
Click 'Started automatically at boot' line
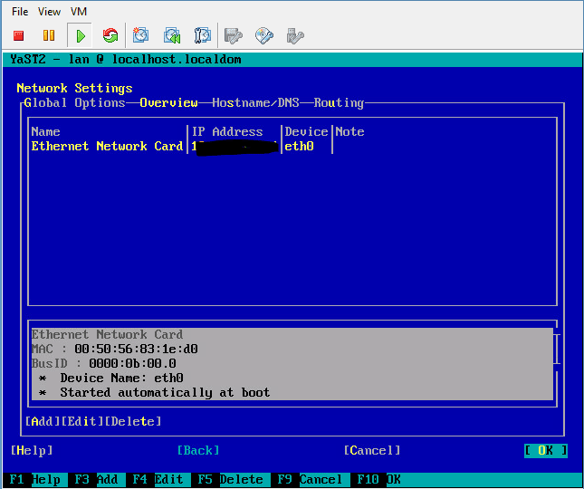coord(165,392)
